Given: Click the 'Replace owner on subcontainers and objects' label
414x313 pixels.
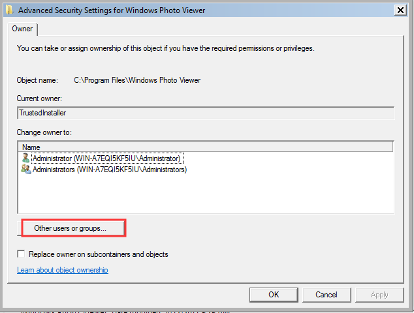Looking at the screenshot, I should tap(98, 254).
